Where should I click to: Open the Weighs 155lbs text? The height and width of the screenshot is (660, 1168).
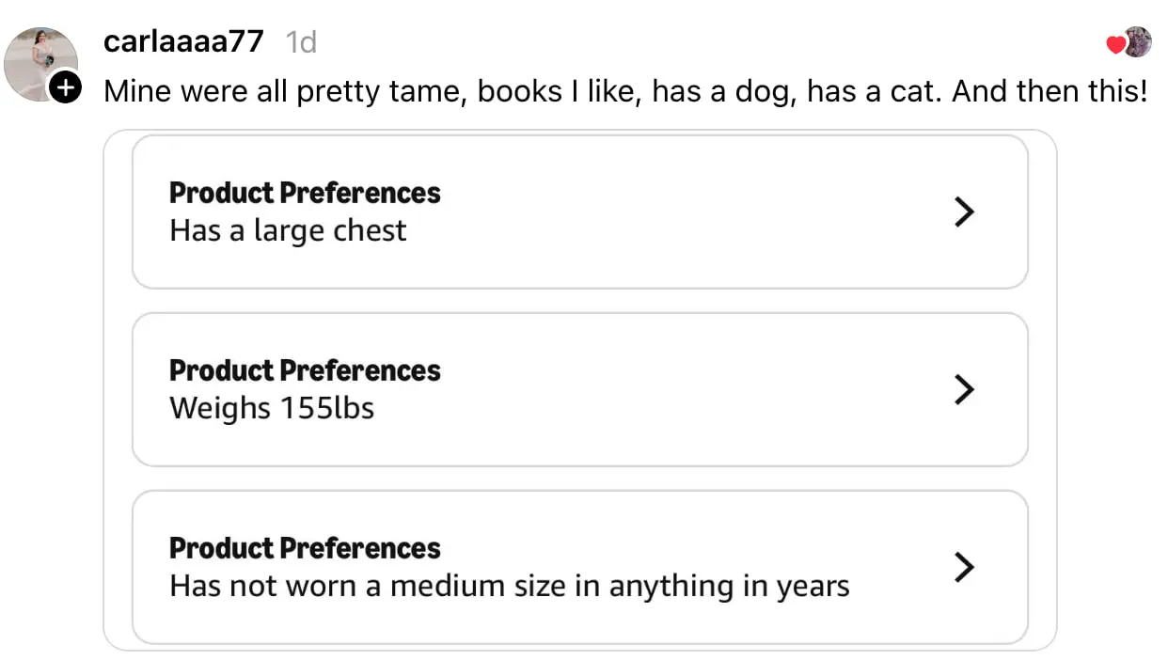pos(272,409)
